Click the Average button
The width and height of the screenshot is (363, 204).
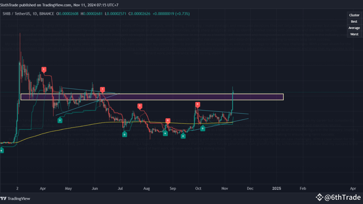354,28
